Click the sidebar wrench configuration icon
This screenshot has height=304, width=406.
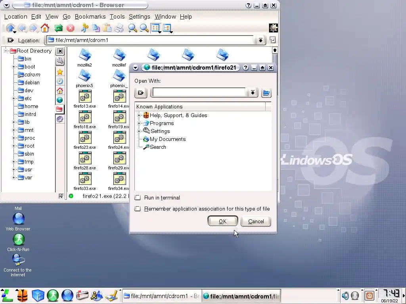(60, 61)
